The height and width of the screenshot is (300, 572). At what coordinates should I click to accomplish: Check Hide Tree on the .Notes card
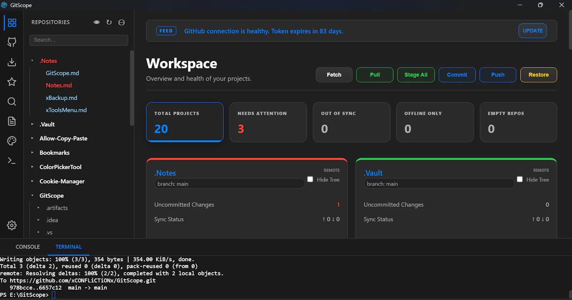pos(310,179)
